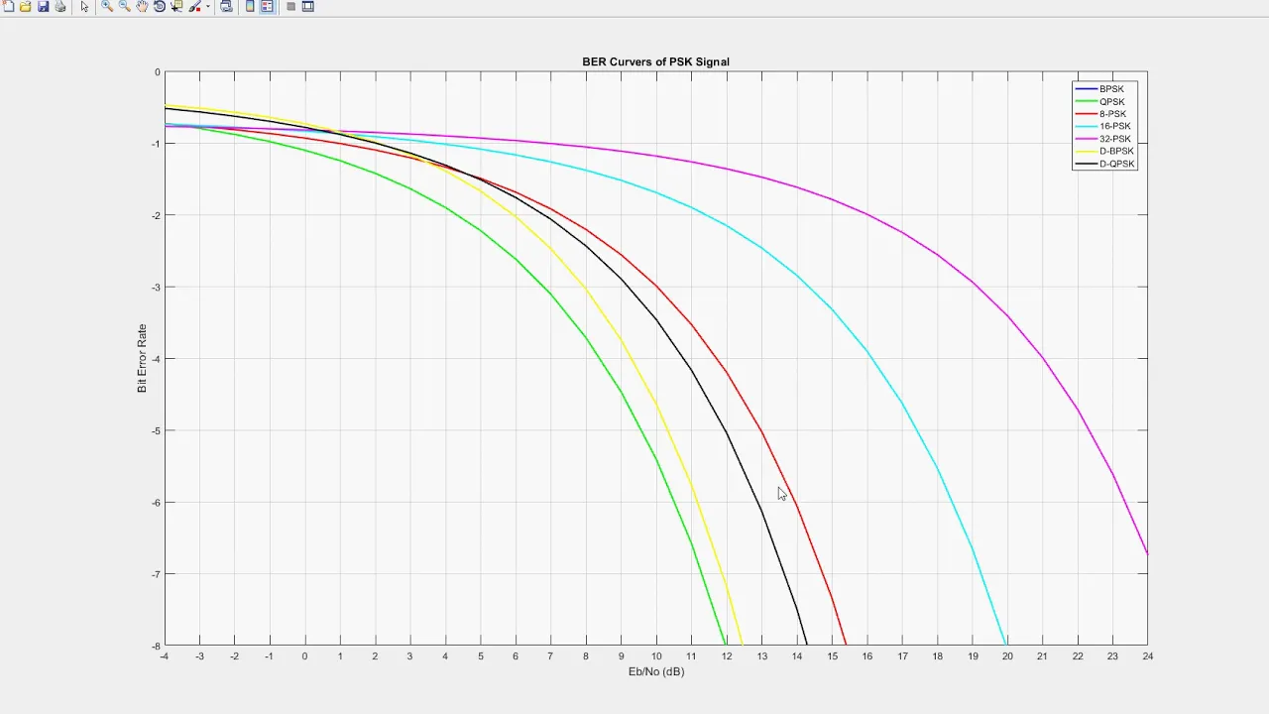The height and width of the screenshot is (714, 1269).
Task: Click the magenta 32-PSK curve in the plot
Action: click(x=868, y=214)
